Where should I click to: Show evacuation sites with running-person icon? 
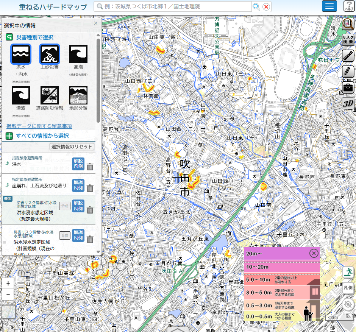[348, 272]
